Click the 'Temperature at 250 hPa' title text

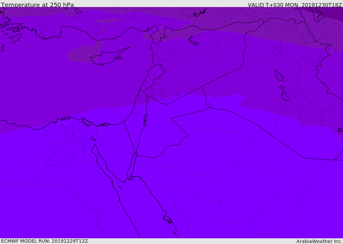[x=38, y=5]
